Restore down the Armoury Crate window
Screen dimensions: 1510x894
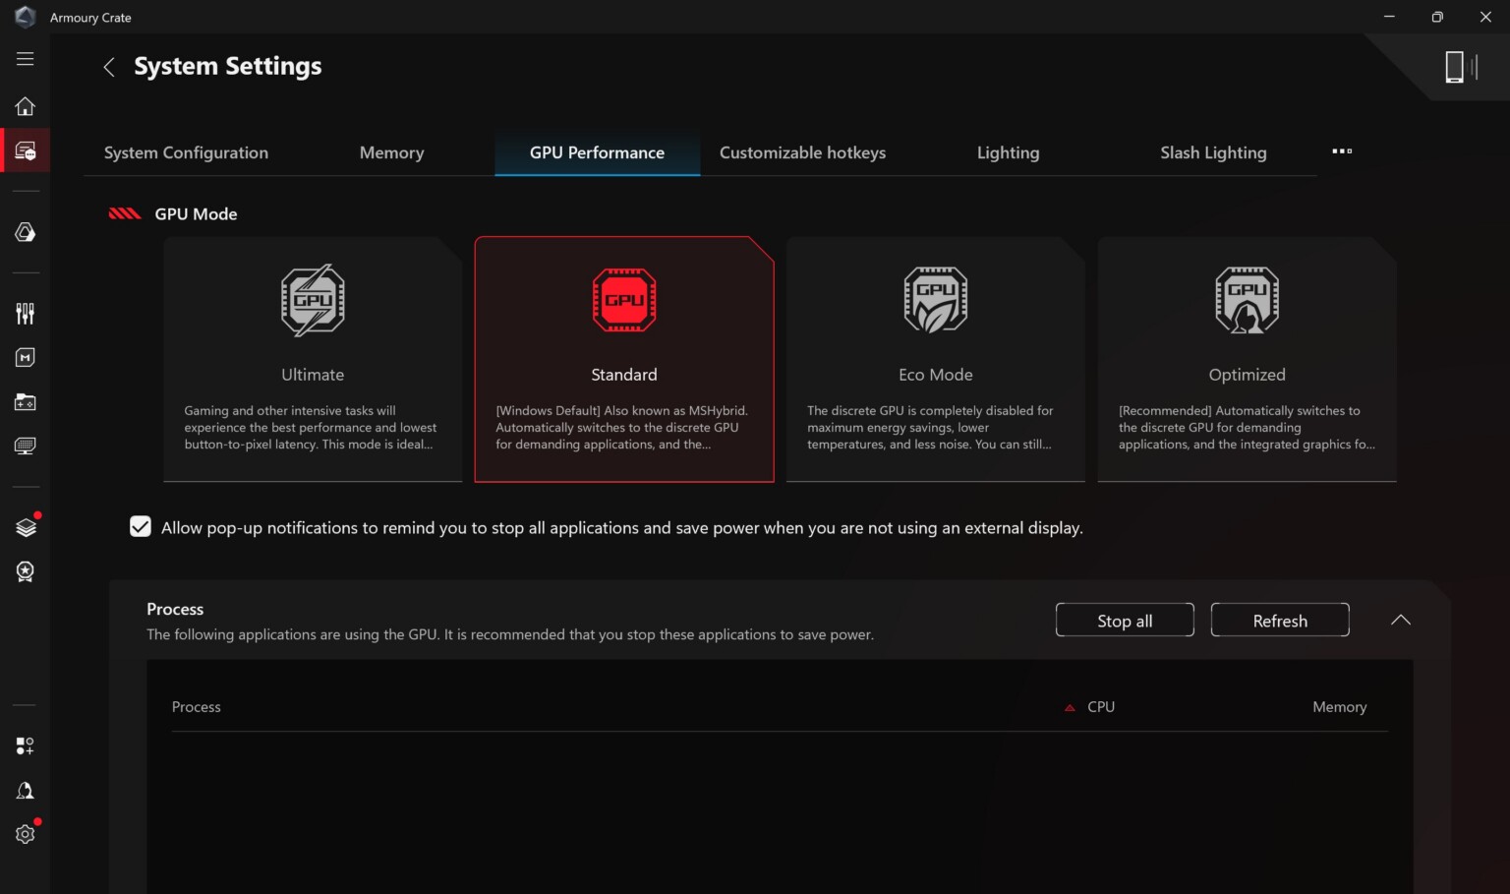pos(1437,17)
